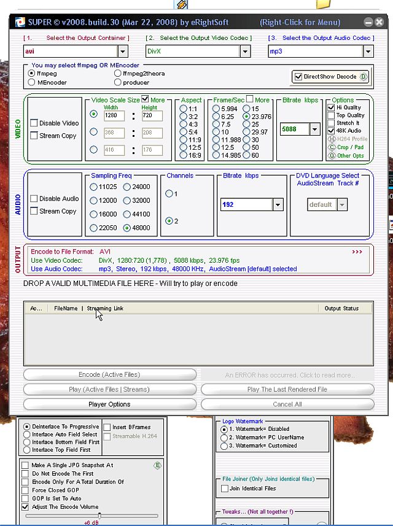Enable Stretch It option
This screenshot has height=526, width=393.
point(331,123)
